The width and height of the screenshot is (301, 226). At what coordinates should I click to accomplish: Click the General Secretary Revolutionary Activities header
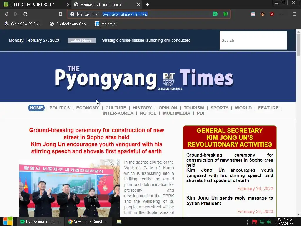click(x=230, y=138)
